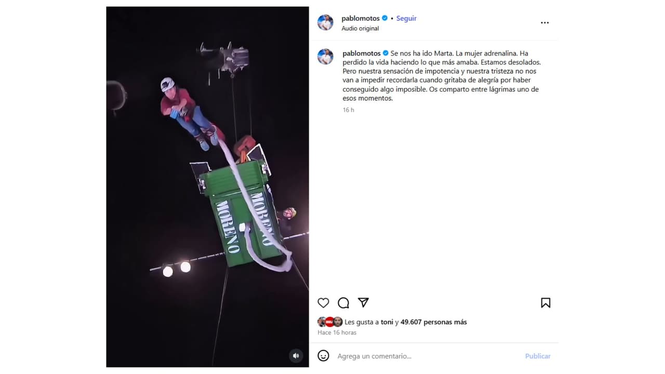The height and width of the screenshot is (374, 665).
Task: Click the 16 h timestamp under the caption
Action: [348, 110]
